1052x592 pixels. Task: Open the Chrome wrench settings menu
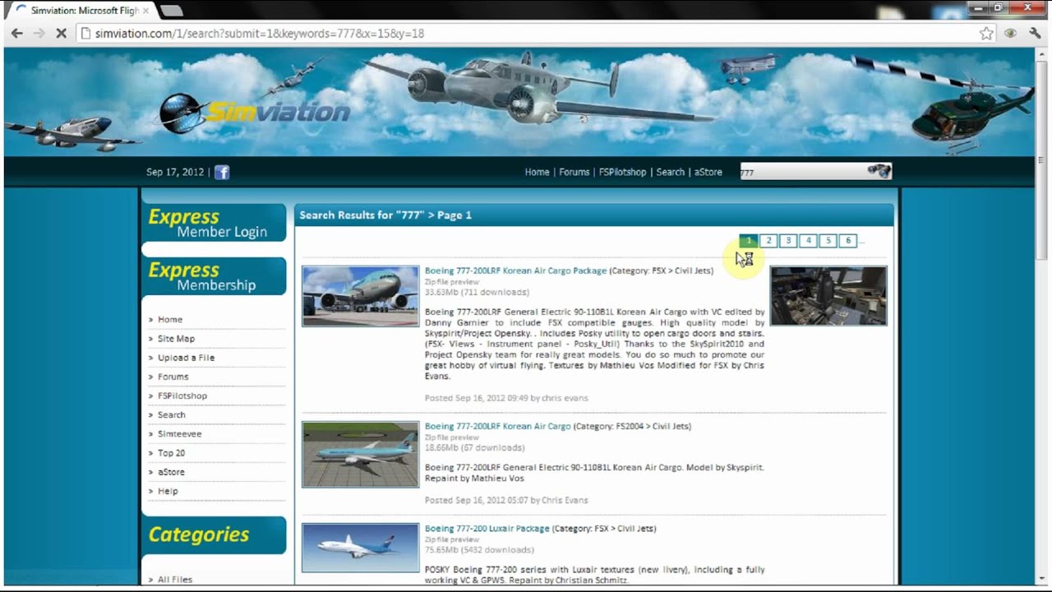click(x=1035, y=34)
